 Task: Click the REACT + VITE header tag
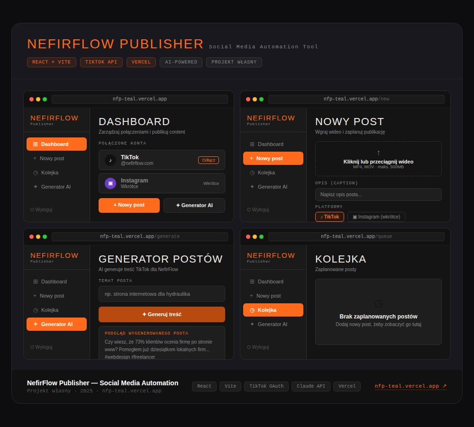click(x=51, y=62)
